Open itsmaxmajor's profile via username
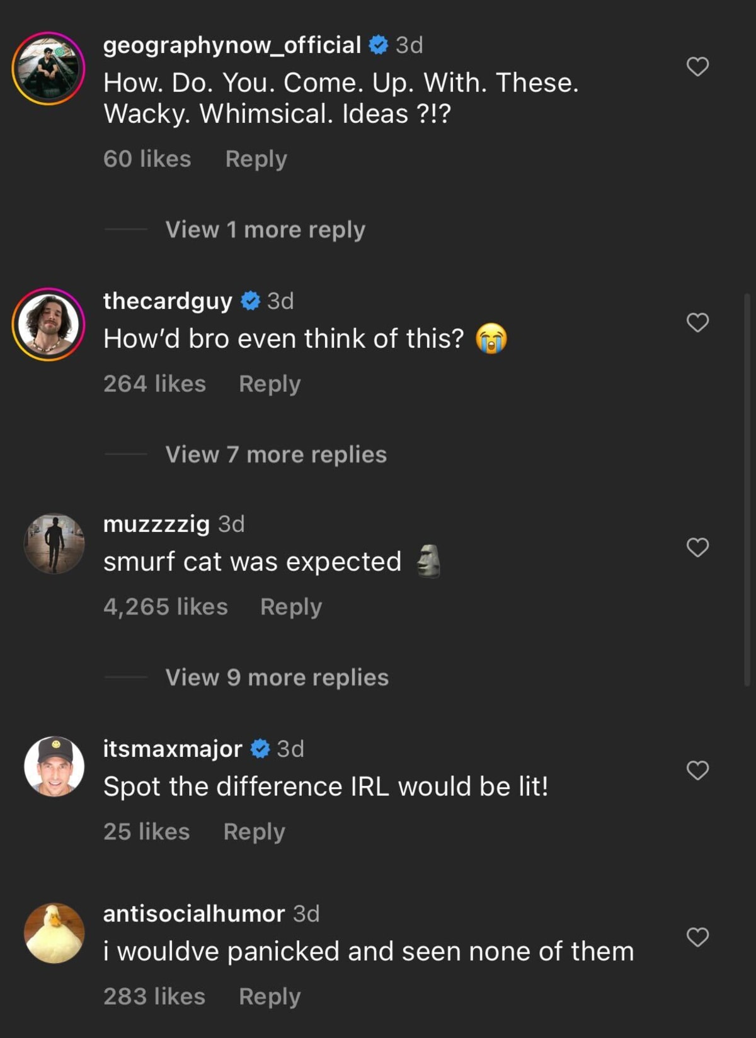Viewport: 756px width, 1038px height. point(173,749)
